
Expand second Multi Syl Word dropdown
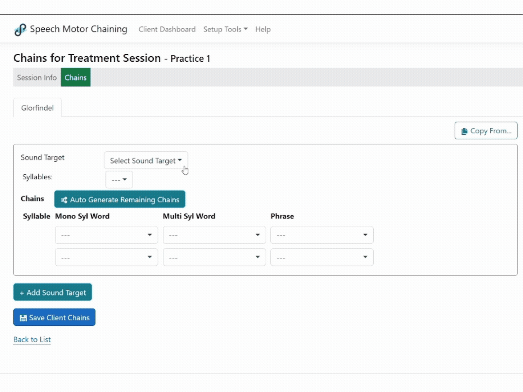pyautogui.click(x=214, y=257)
